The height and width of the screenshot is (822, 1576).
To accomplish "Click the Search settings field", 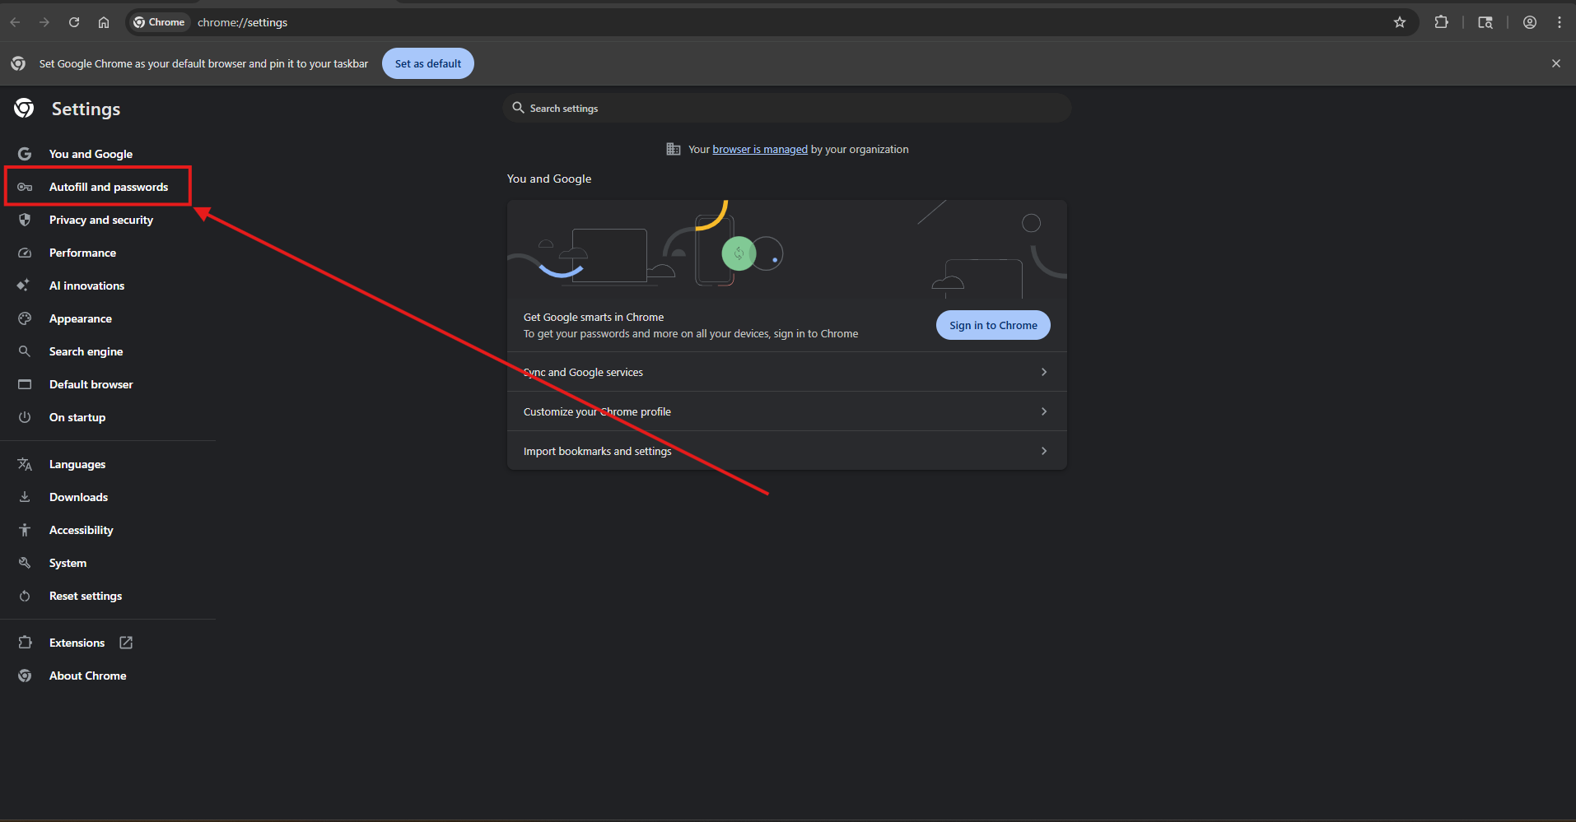I will [787, 108].
